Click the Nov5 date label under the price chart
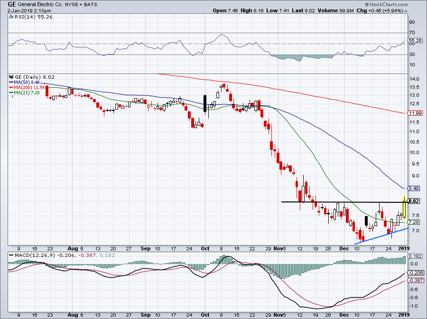This screenshot has width=427, height=319. click(x=280, y=248)
